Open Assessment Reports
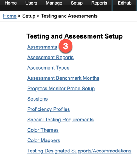The height and width of the screenshot is (157, 137). click(x=50, y=58)
